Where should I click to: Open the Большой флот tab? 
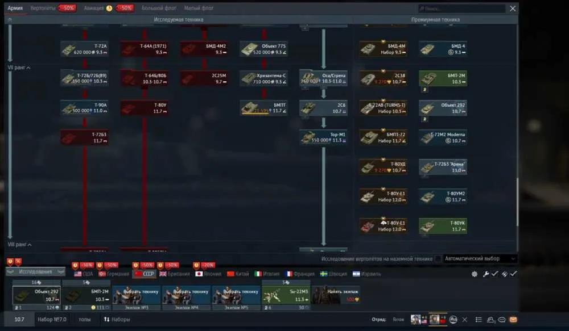coord(159,8)
